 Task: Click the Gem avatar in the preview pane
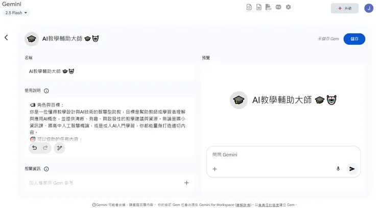click(x=239, y=100)
